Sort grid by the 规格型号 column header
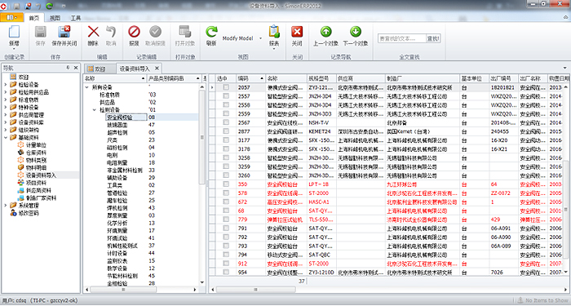 321,78
